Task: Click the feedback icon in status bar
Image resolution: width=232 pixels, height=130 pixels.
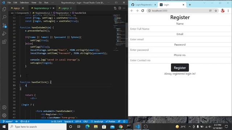Action: 119,121
